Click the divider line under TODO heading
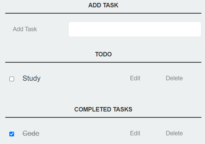Image resolution: width=205 pixels, height=144 pixels. coord(103,62)
